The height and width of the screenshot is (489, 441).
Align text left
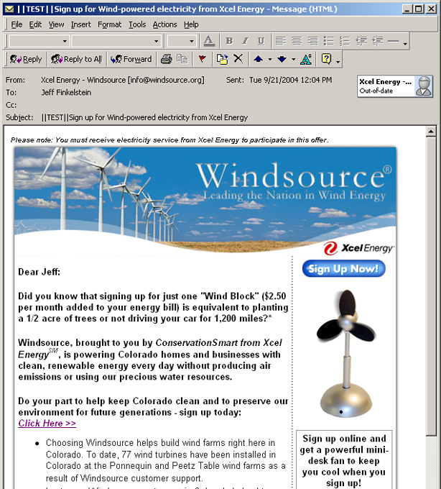pos(281,41)
